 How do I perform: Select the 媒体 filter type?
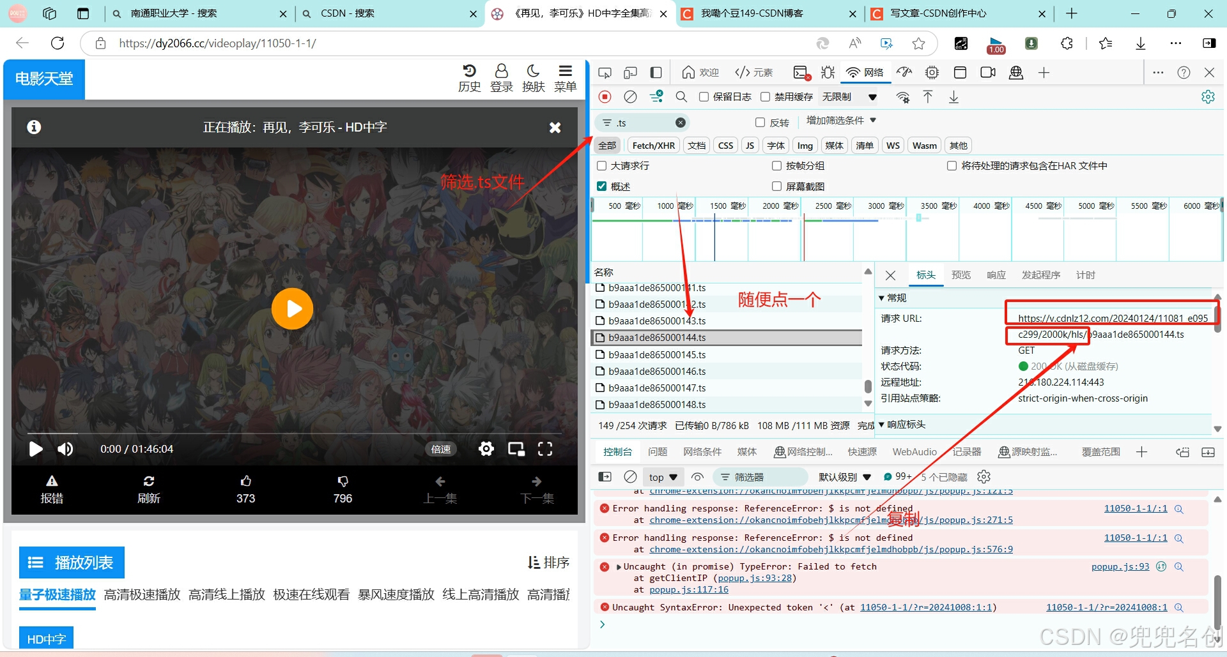pos(834,146)
